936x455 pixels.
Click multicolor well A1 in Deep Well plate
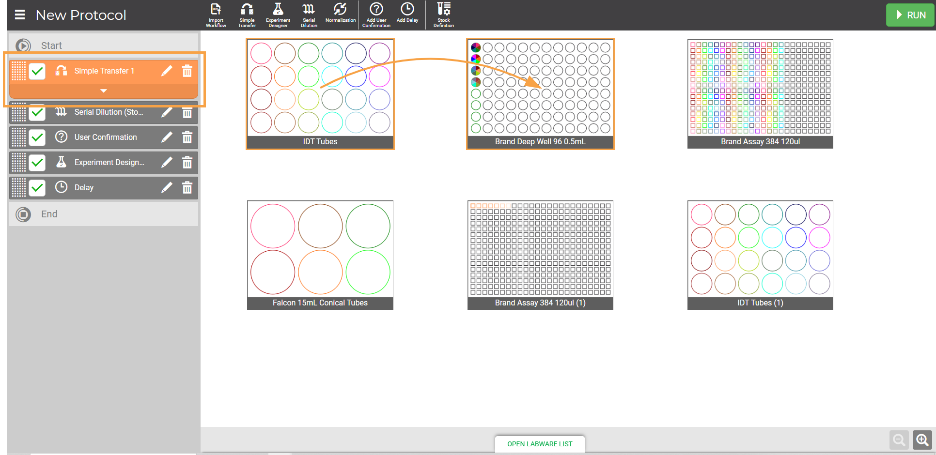(x=476, y=47)
